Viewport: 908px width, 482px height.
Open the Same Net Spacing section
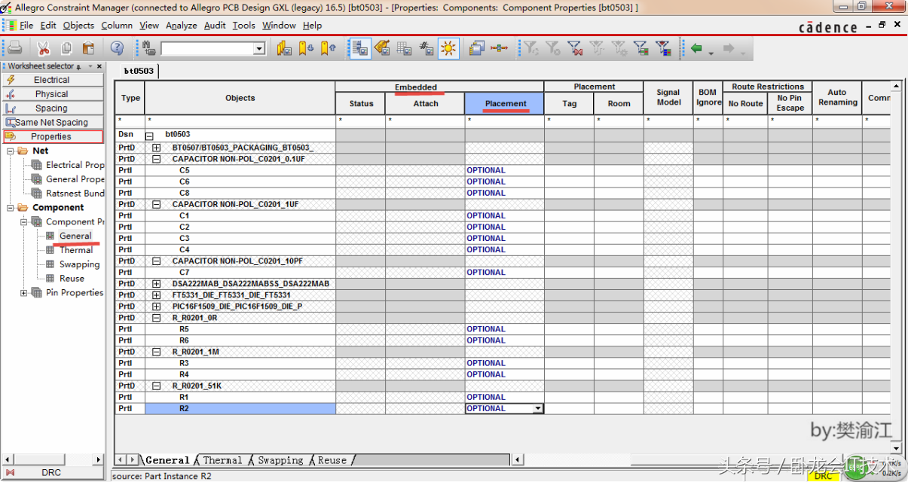(x=52, y=123)
